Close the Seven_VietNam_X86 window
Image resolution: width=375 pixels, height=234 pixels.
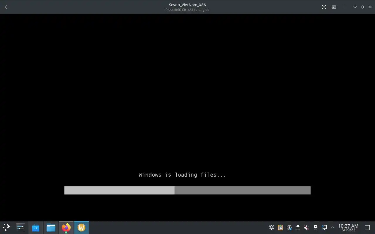pyautogui.click(x=370, y=7)
